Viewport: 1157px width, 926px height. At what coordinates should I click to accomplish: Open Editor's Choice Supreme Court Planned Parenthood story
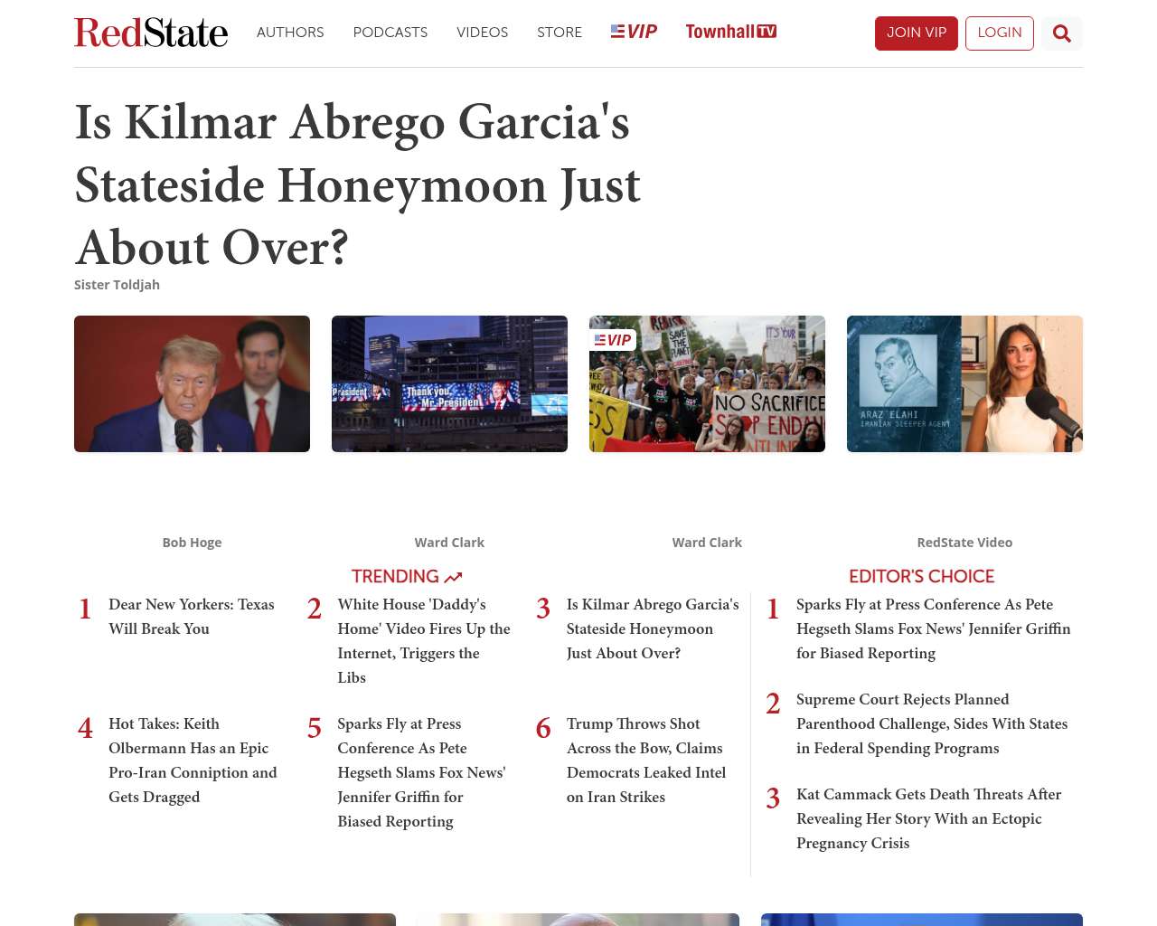pos(932,723)
